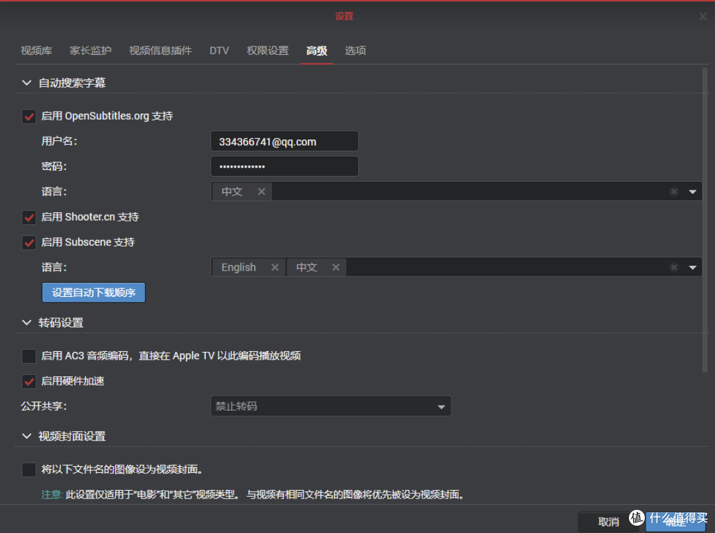The image size is (715, 533).
Task: Collapse the 转码设置 section
Action: pos(27,323)
